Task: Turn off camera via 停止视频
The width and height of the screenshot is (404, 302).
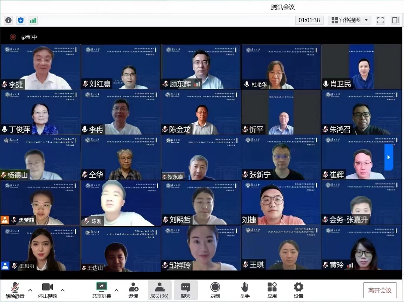Action: coord(48,290)
